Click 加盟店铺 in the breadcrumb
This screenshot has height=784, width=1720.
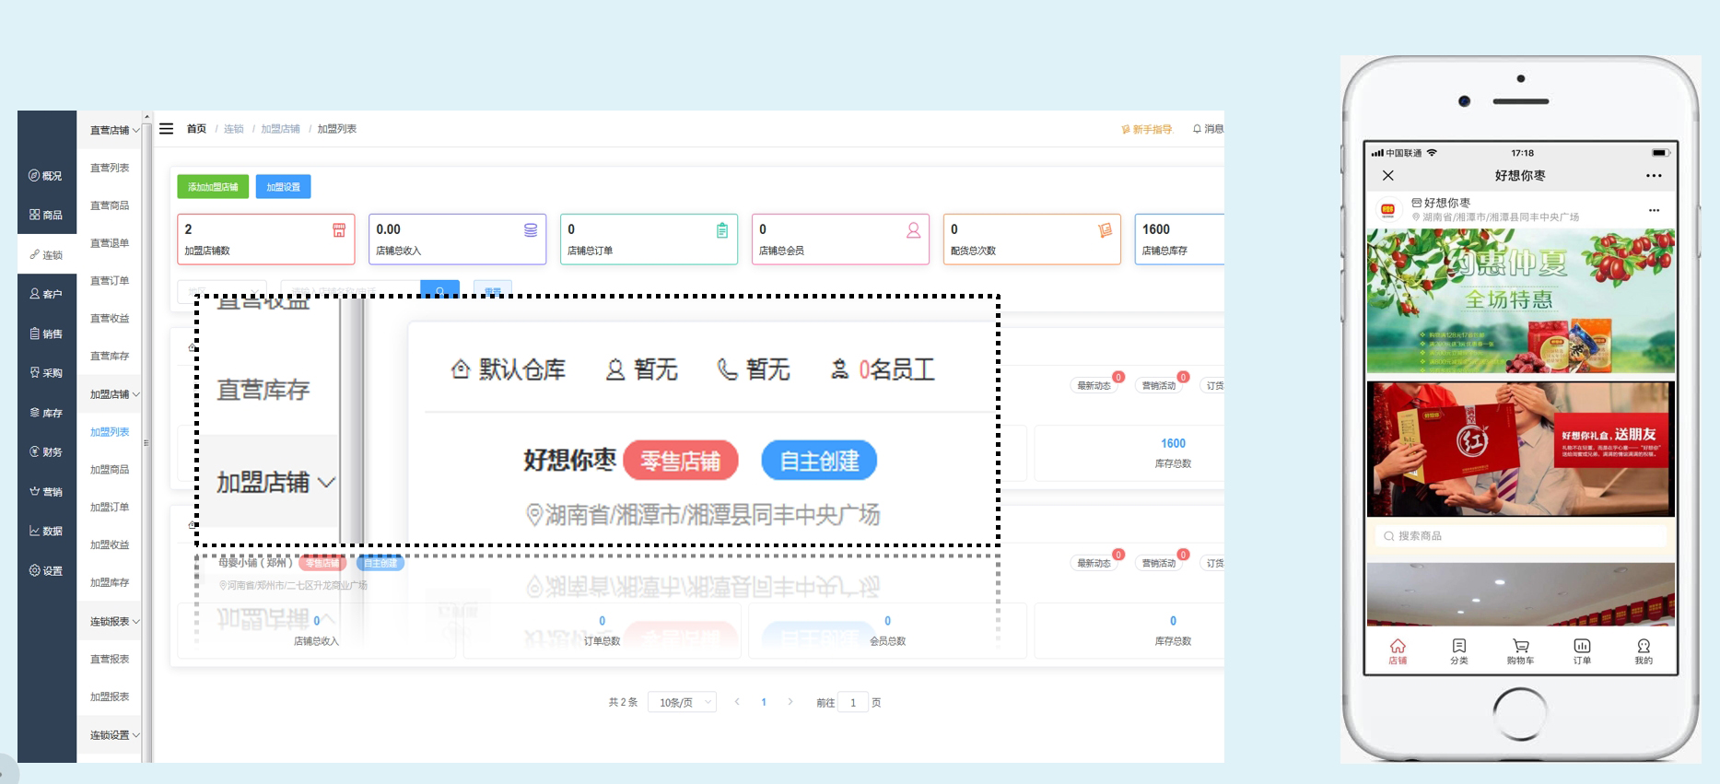tap(280, 129)
